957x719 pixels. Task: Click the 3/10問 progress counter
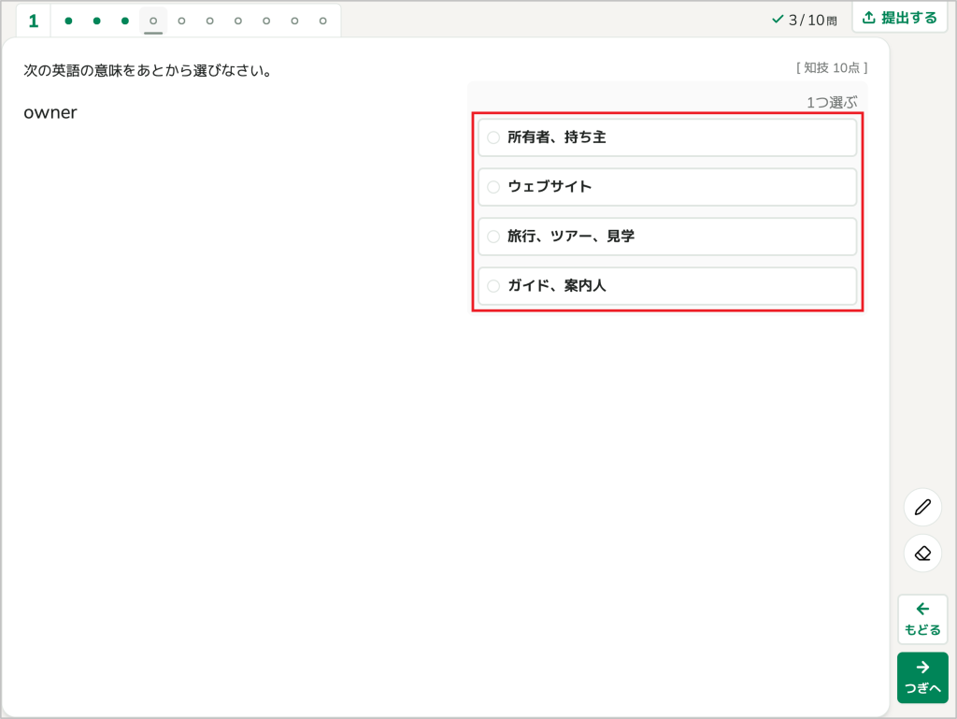tap(805, 21)
